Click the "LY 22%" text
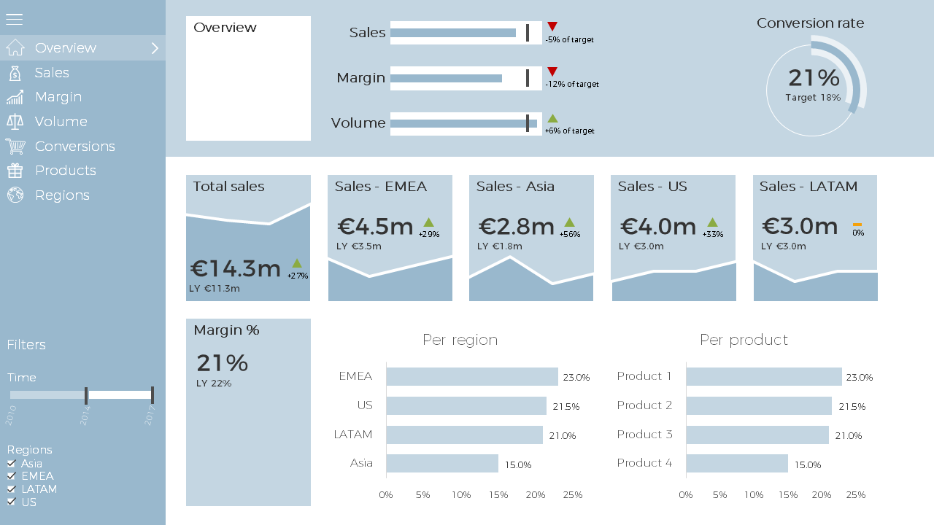Image resolution: width=934 pixels, height=525 pixels. coord(214,384)
